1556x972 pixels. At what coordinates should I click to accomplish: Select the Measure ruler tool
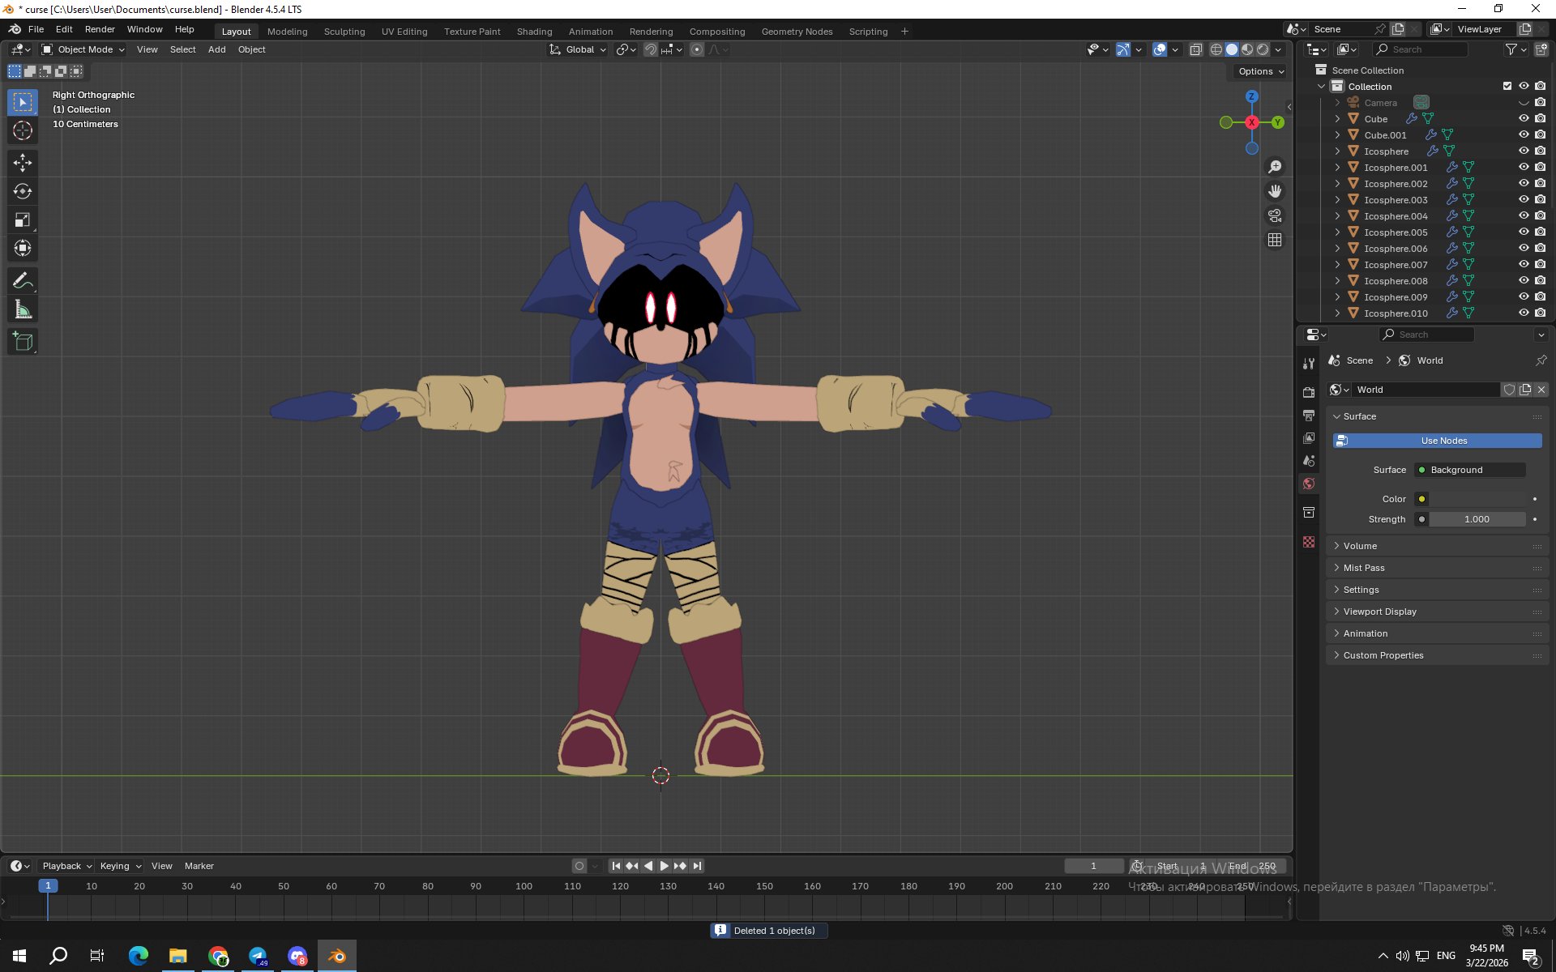[x=23, y=309]
